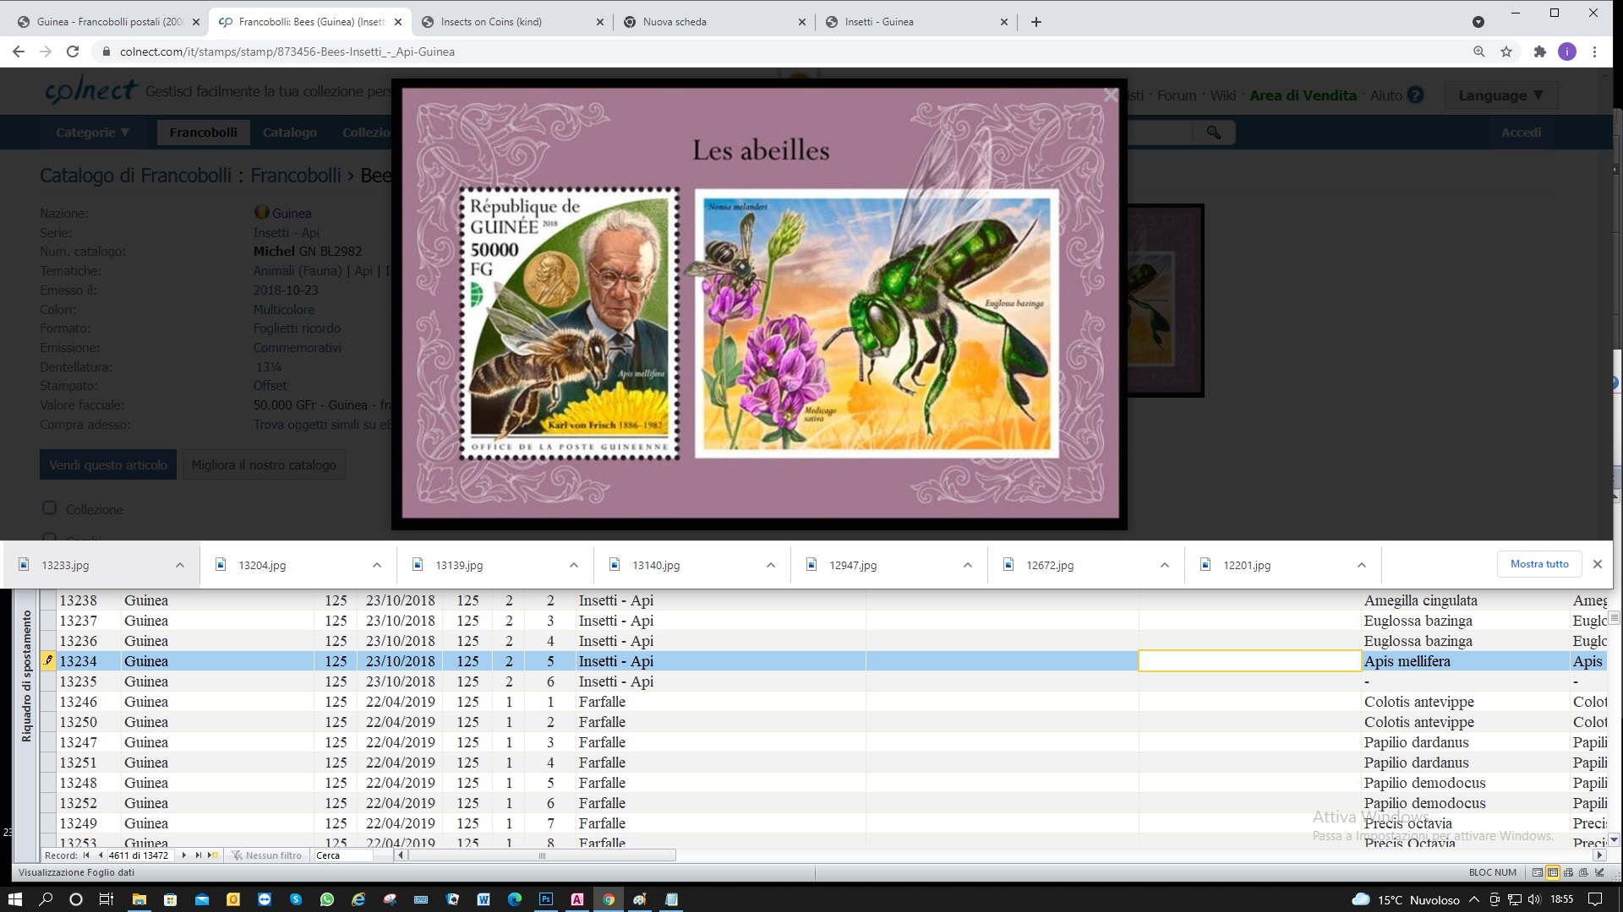Expand the 12201.jpg download options
This screenshot has height=912, width=1623.
1362,565
